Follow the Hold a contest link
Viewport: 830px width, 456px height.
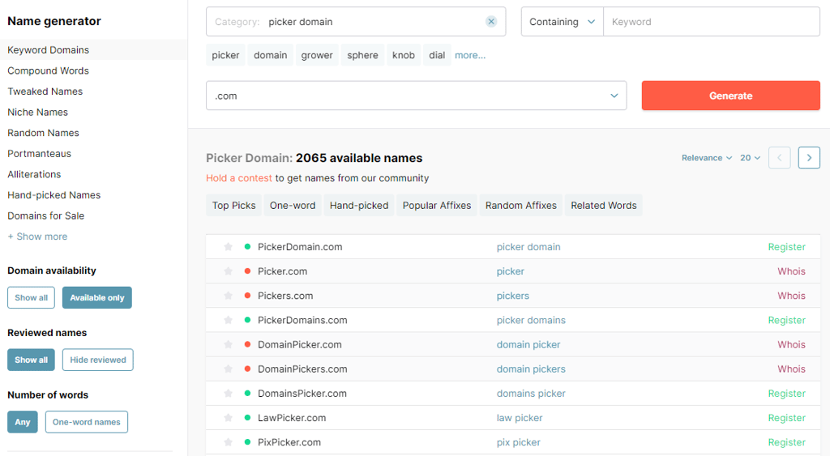click(x=239, y=178)
